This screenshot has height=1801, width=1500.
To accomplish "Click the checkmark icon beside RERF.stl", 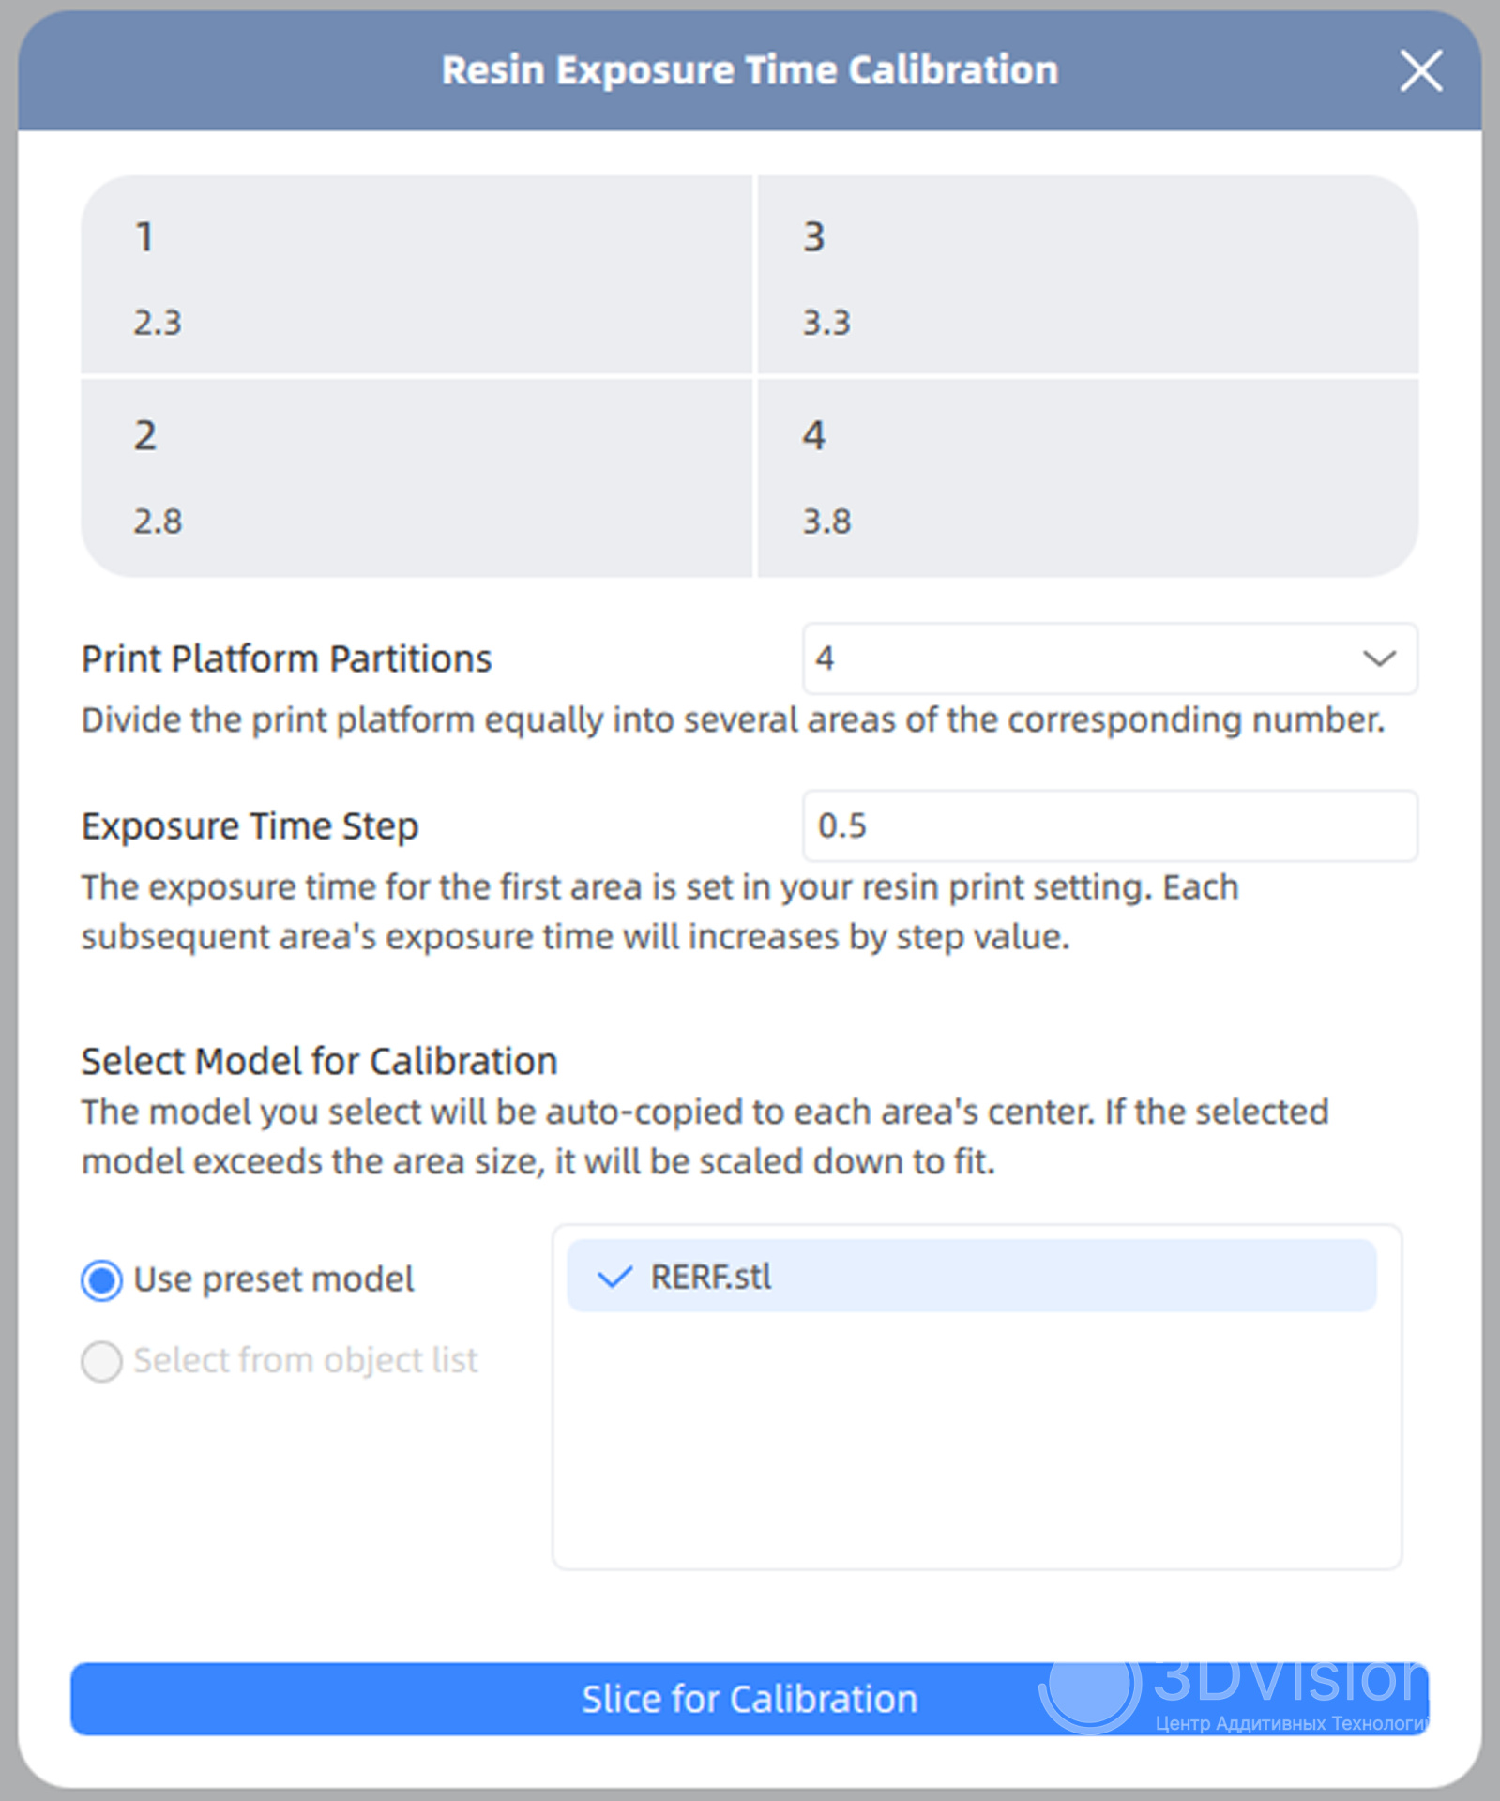I will [x=614, y=1277].
